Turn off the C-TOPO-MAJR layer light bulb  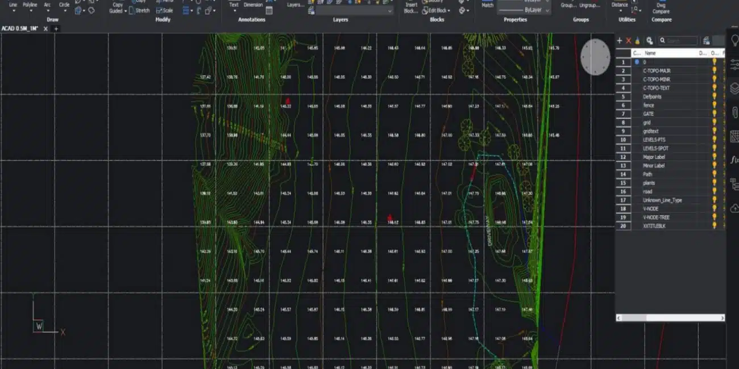coord(715,71)
